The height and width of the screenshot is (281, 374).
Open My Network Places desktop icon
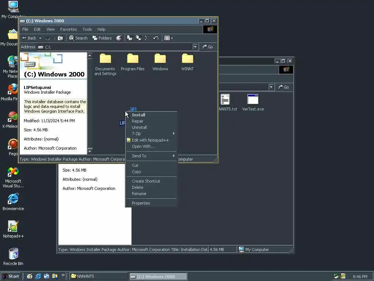point(10,67)
